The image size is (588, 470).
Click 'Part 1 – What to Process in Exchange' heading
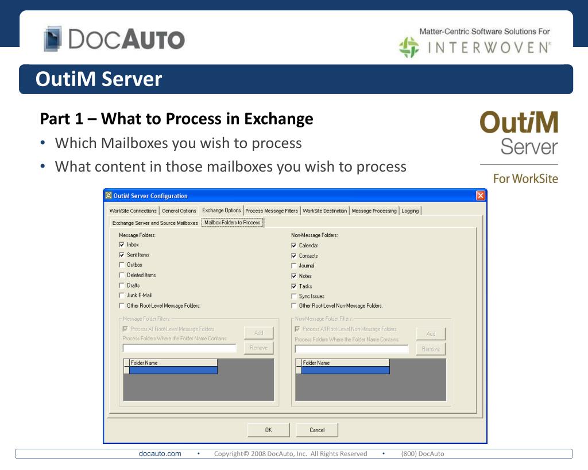click(x=177, y=119)
